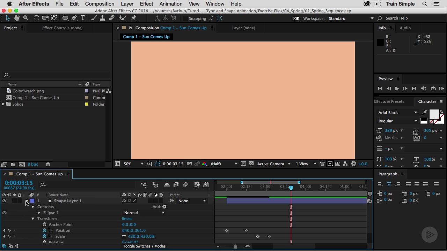Open the Regular font style dropdown
Screen dimensions: 447x251
tap(397, 121)
